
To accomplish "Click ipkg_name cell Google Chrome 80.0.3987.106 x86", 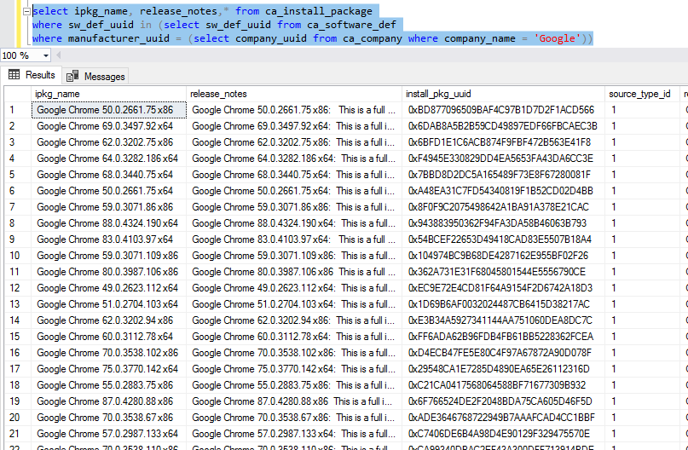I will (109, 272).
